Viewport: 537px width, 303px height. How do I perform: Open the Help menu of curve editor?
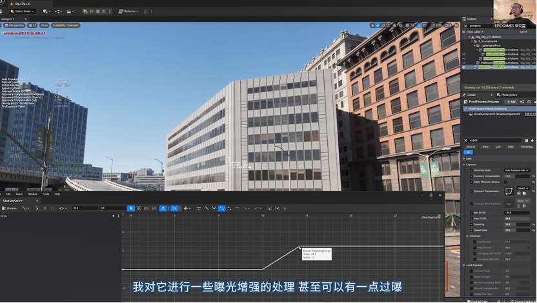tap(57, 194)
